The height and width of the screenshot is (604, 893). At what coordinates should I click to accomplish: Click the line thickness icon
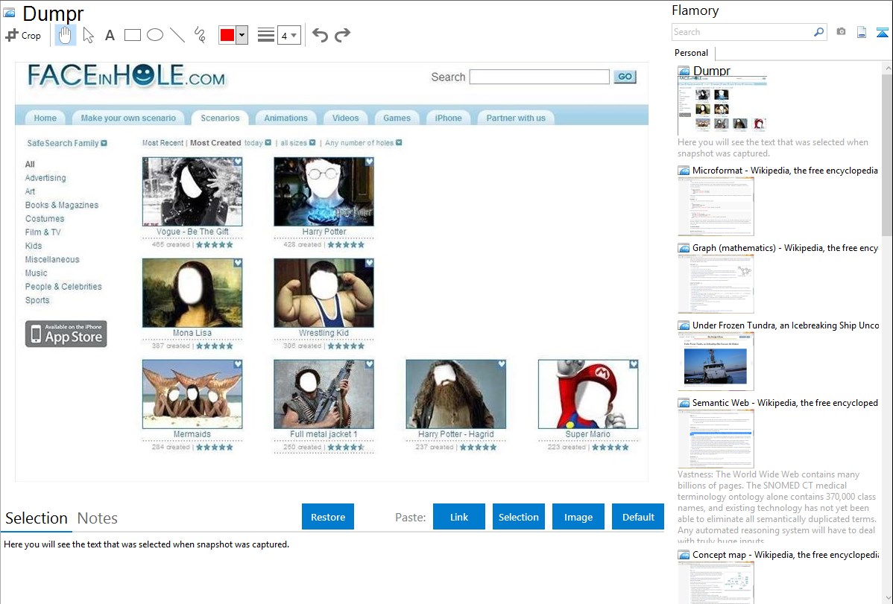pos(266,35)
